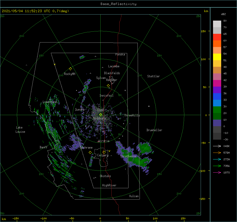Click the 150 value on right vertical axis
This screenshot has height=222, width=237.
[203, 31]
